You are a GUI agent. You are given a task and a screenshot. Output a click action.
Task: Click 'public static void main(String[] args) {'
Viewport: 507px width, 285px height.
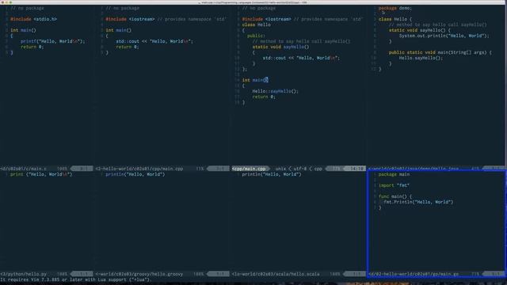(x=440, y=52)
